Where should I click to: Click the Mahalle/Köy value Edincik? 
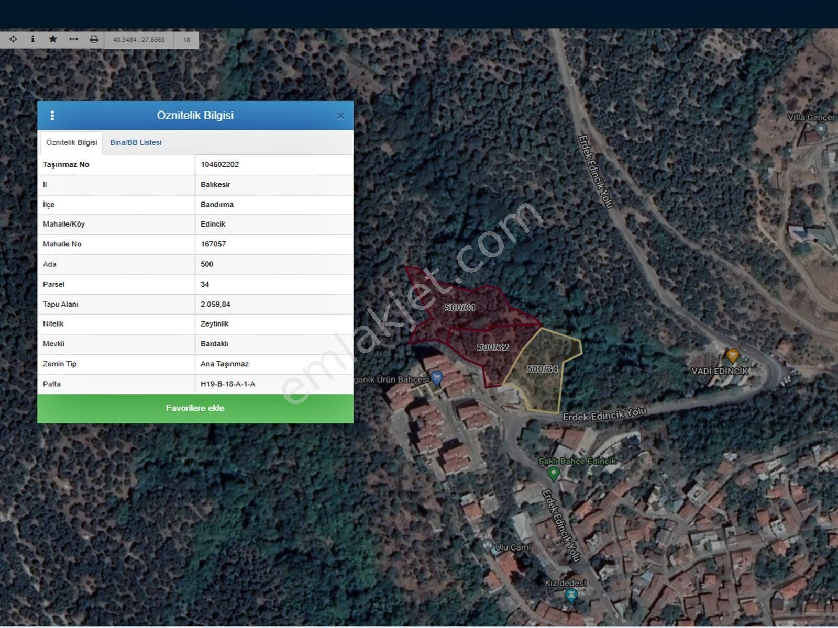tap(213, 224)
